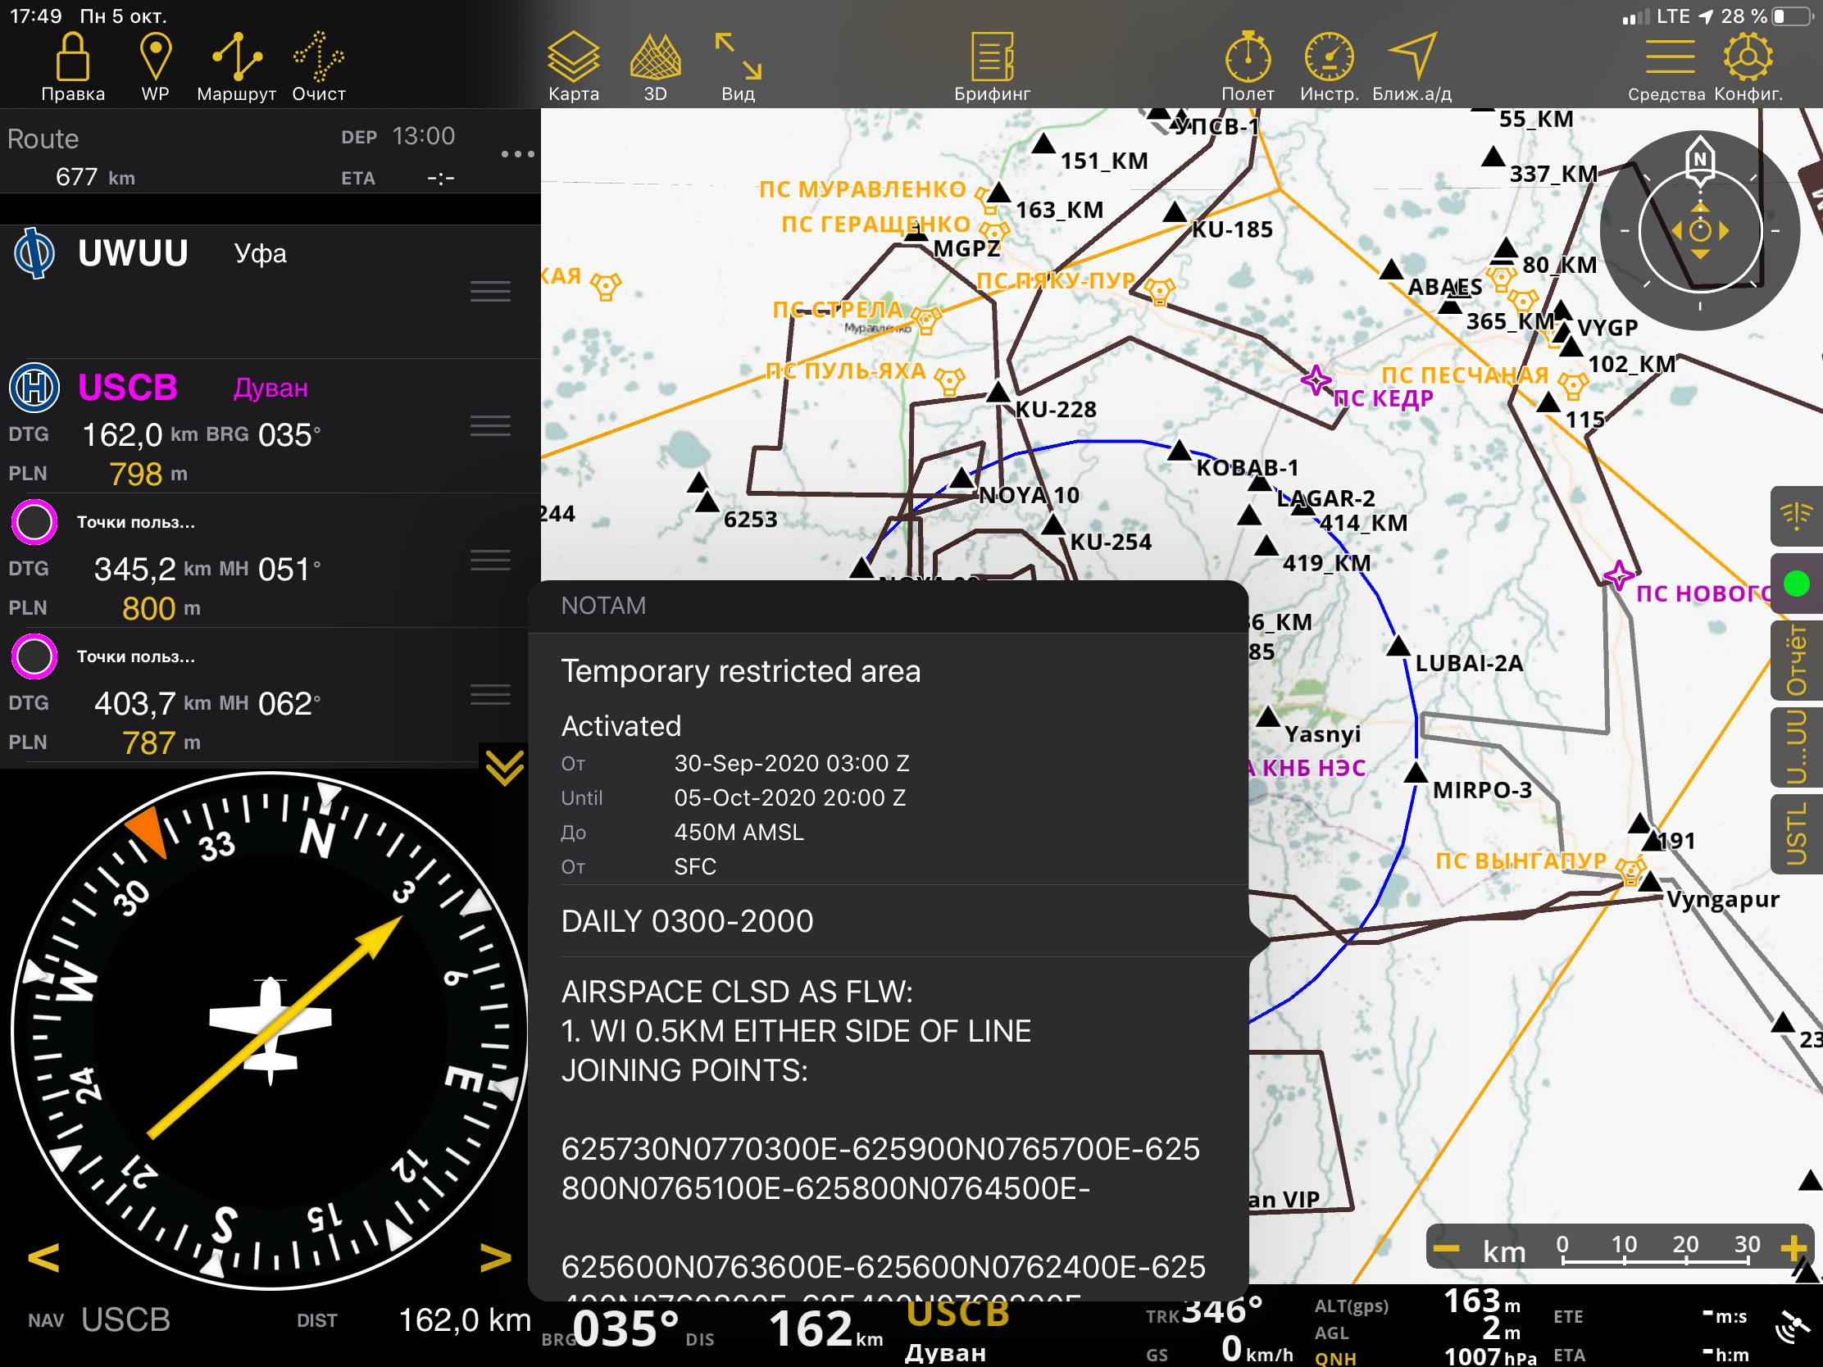Image resolution: width=1823 pixels, height=1367 pixels.
Task: Show next instrument with right arrow
Action: click(x=495, y=1257)
